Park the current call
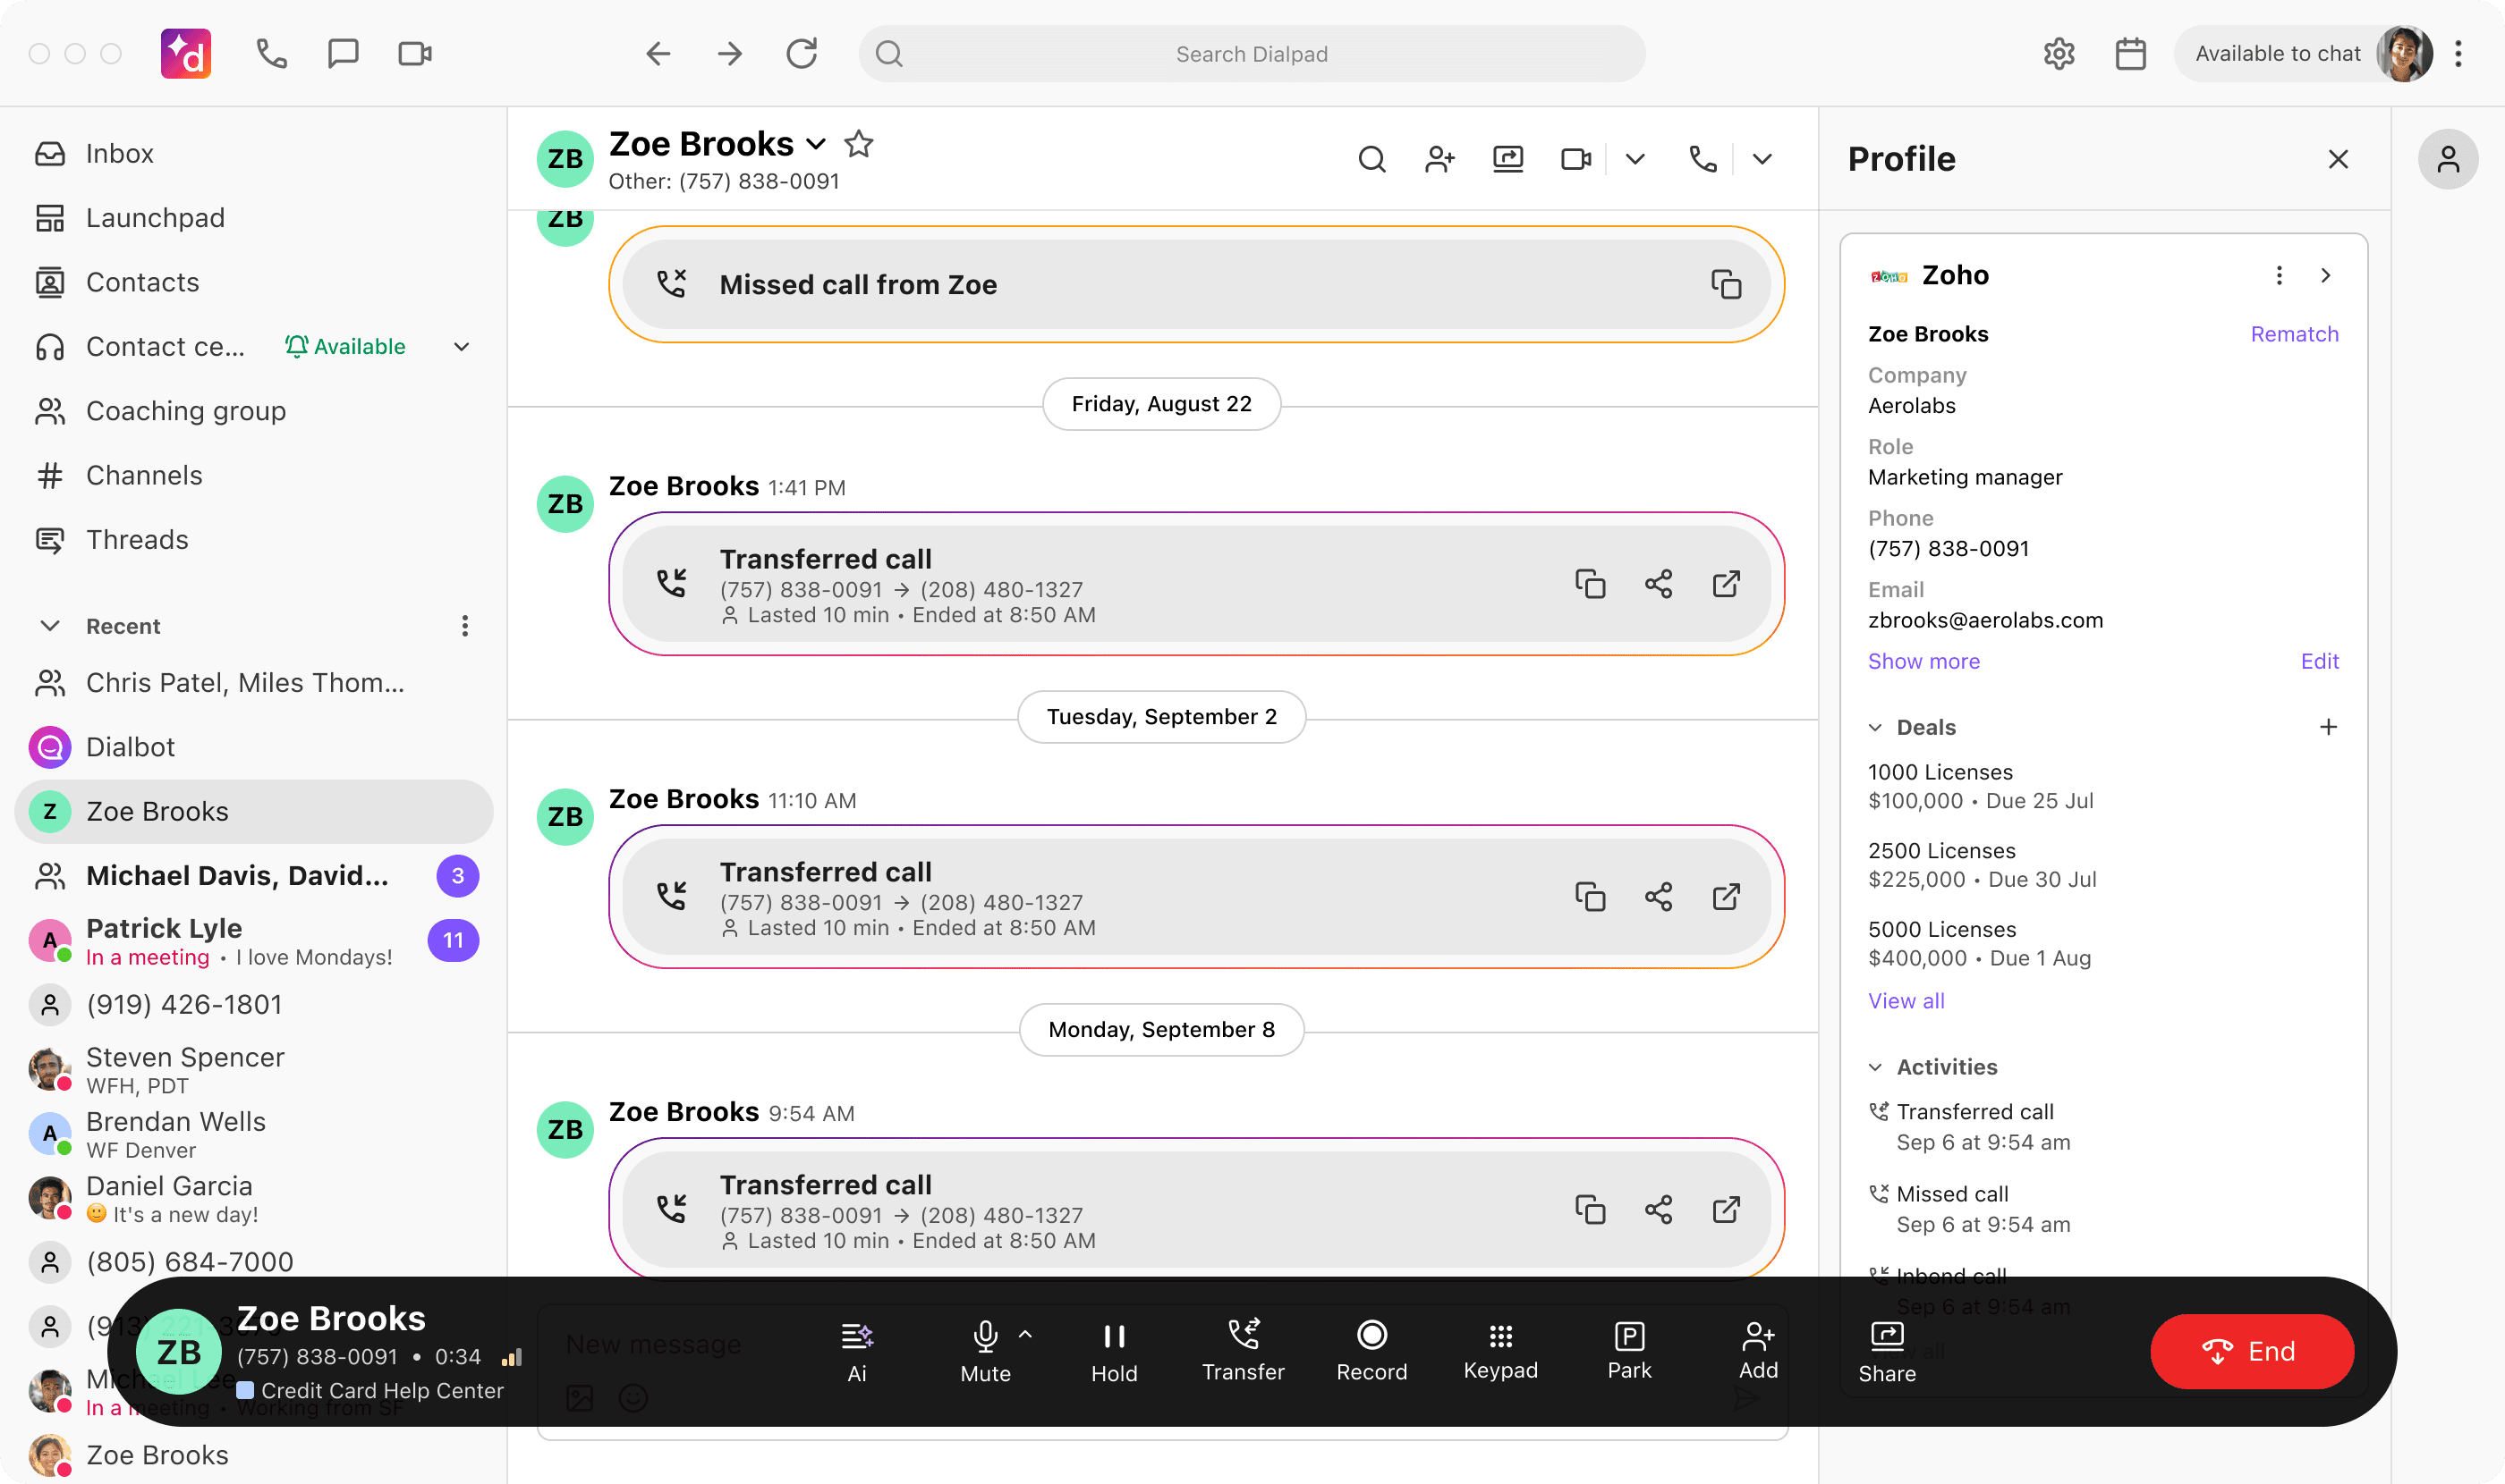The width and height of the screenshot is (2505, 1484). click(1629, 1350)
